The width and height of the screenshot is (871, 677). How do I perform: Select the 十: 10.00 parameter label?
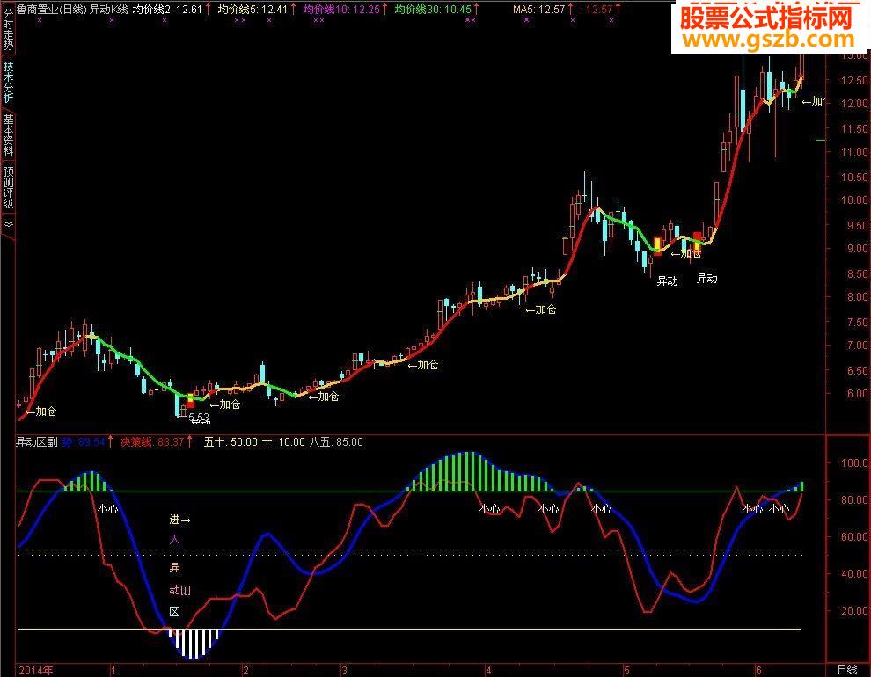pos(283,442)
